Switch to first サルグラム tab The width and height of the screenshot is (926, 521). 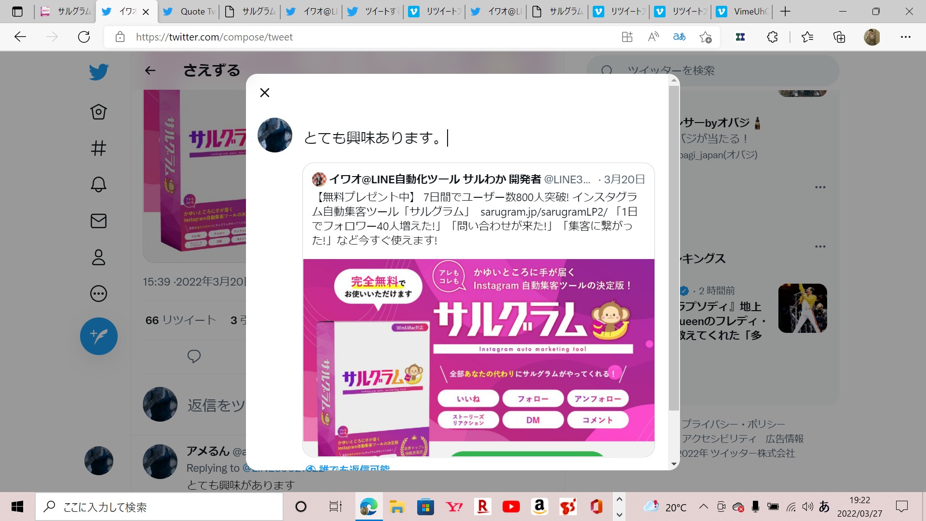click(66, 12)
